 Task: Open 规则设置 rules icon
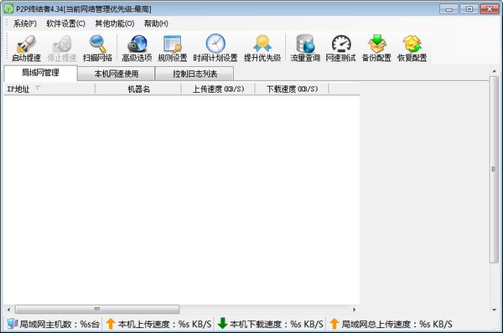pyautogui.click(x=172, y=44)
